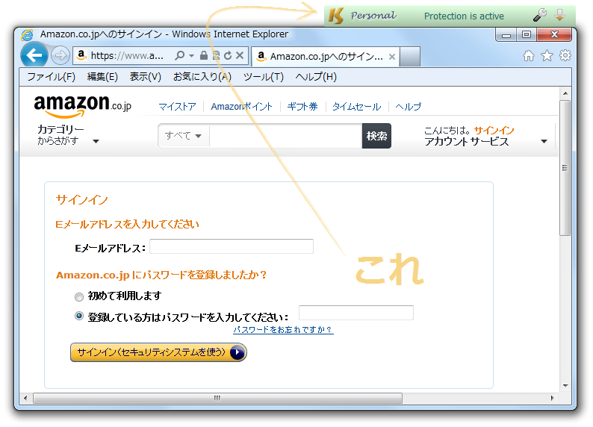
Task: Click ギフト券 link
Action: 302,107
